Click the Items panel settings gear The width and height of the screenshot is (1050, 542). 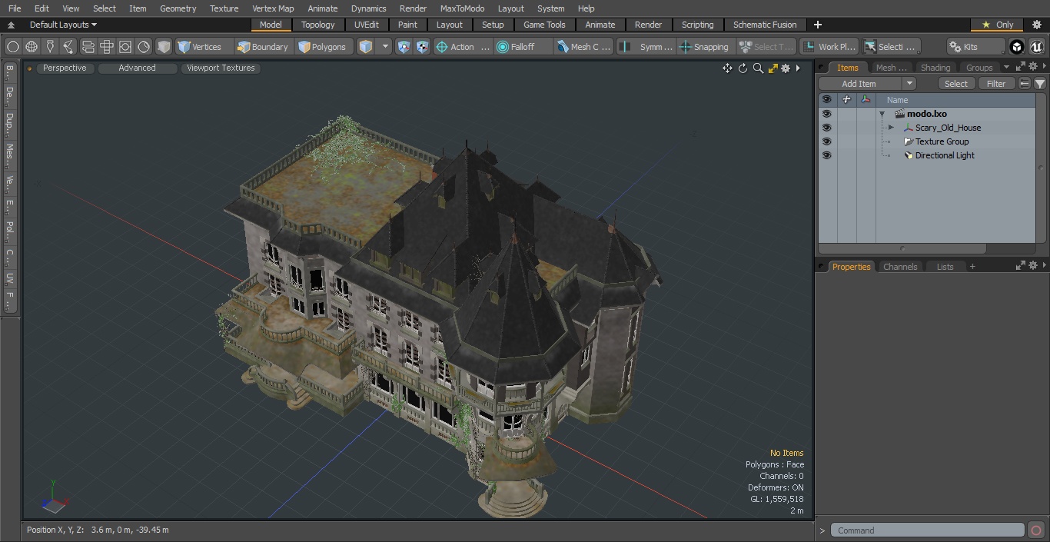1032,67
